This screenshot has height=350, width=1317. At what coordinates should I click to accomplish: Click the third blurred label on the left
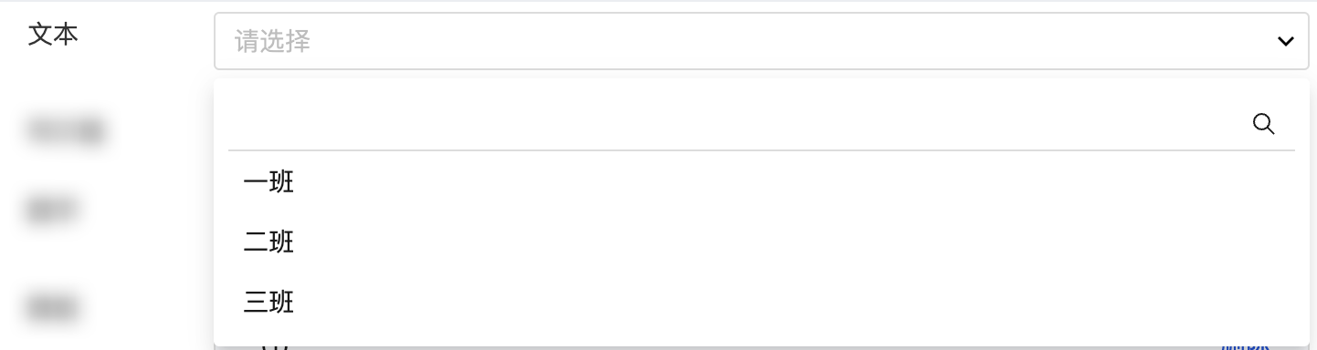(x=53, y=308)
